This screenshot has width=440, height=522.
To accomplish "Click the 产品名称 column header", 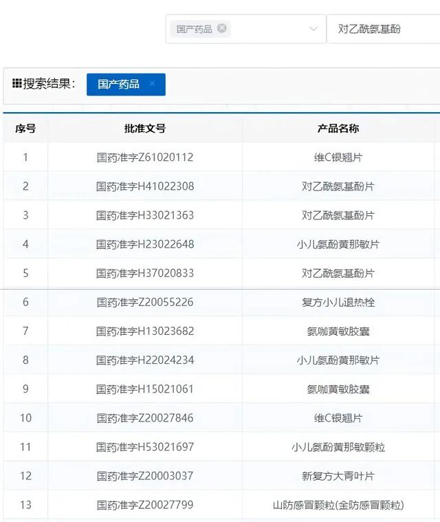I will coord(338,129).
